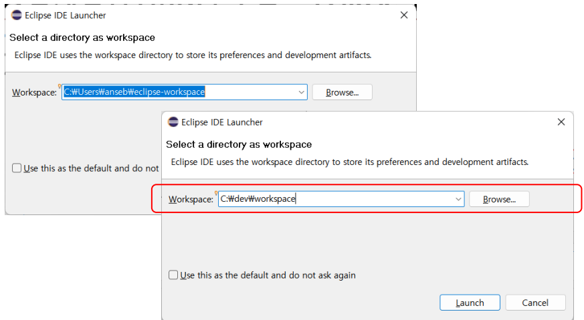Screen dimensions: 584x320
Task: Click Browse next to the C:\dev\workspace field
Action: [499, 199]
